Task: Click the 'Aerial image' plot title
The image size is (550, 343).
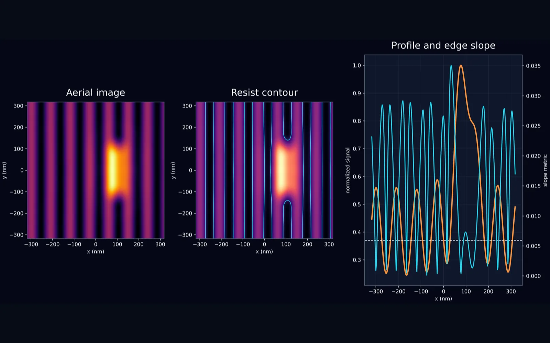Action: pos(96,93)
